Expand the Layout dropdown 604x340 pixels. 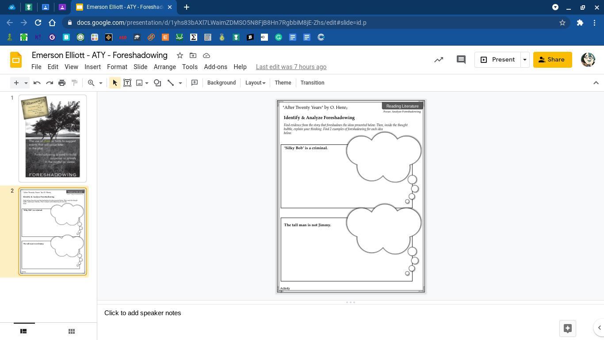tap(255, 83)
